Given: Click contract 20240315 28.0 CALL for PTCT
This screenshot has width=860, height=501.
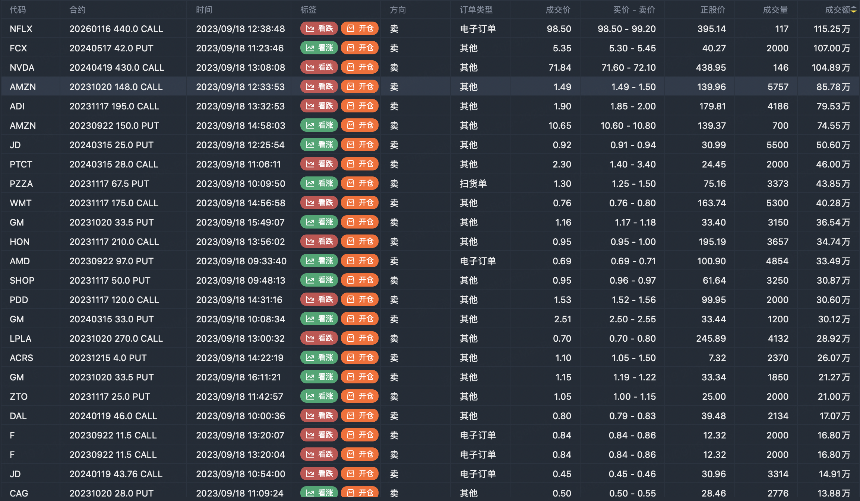Looking at the screenshot, I should (x=114, y=164).
